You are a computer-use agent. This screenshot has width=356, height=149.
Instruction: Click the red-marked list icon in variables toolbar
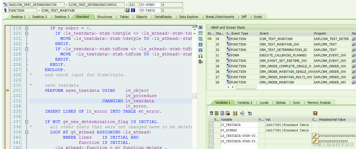coord(228,113)
